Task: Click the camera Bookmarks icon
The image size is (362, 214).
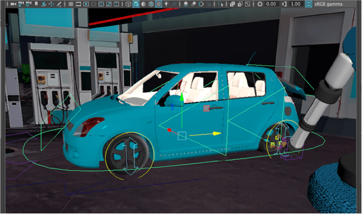Action: click(x=36, y=4)
